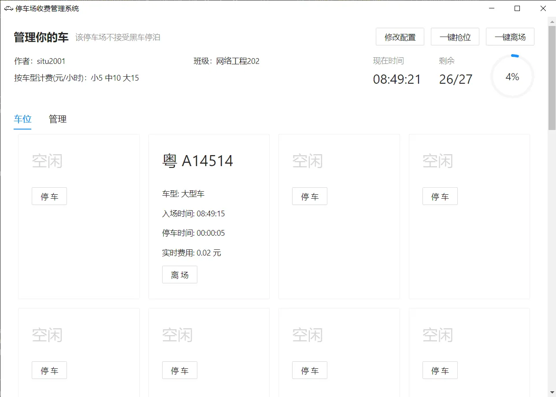Click 停车 in the top row's third slot
The image size is (556, 397).
309,197
